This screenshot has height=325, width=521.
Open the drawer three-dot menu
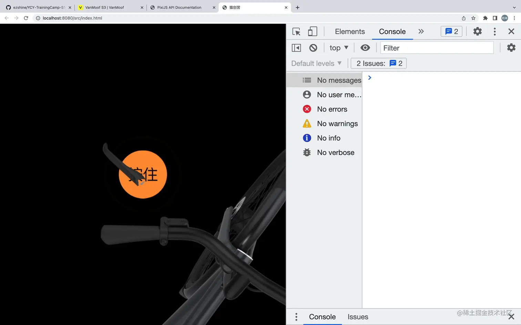pos(296,317)
